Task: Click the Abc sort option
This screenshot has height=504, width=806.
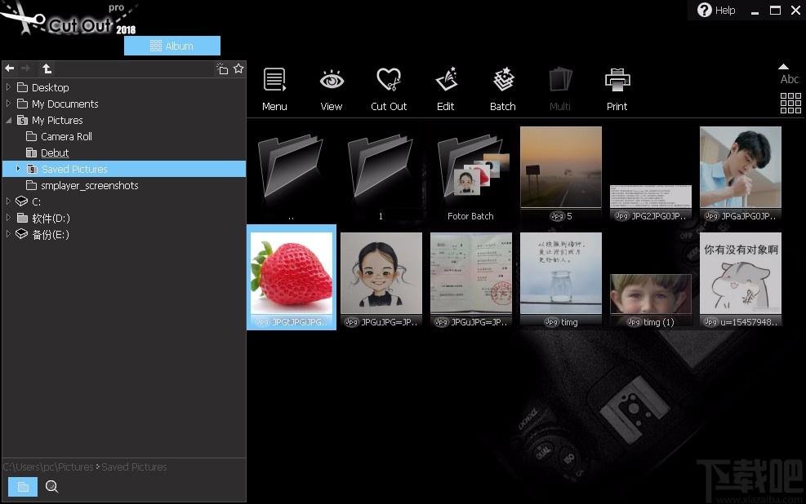Action: (790, 79)
